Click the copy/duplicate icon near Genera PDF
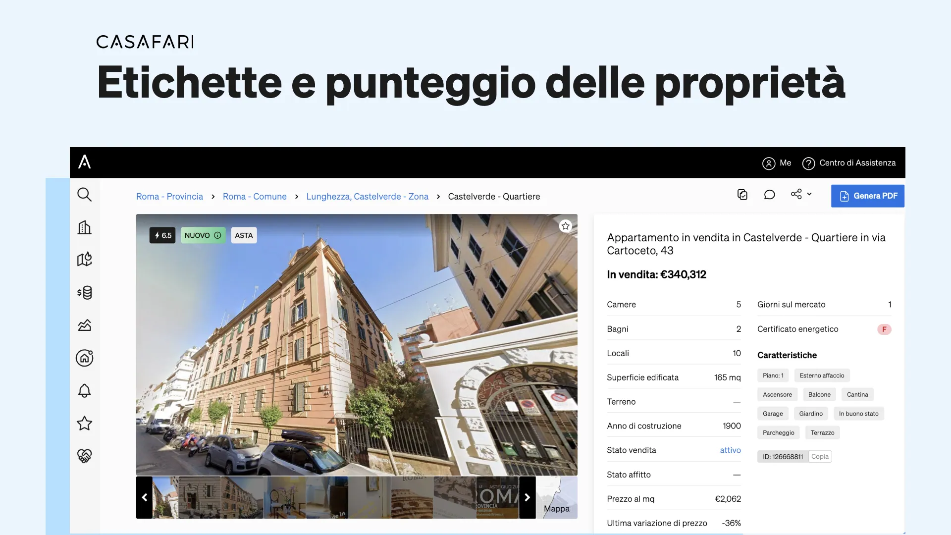Screen dimensions: 951x535 point(742,195)
